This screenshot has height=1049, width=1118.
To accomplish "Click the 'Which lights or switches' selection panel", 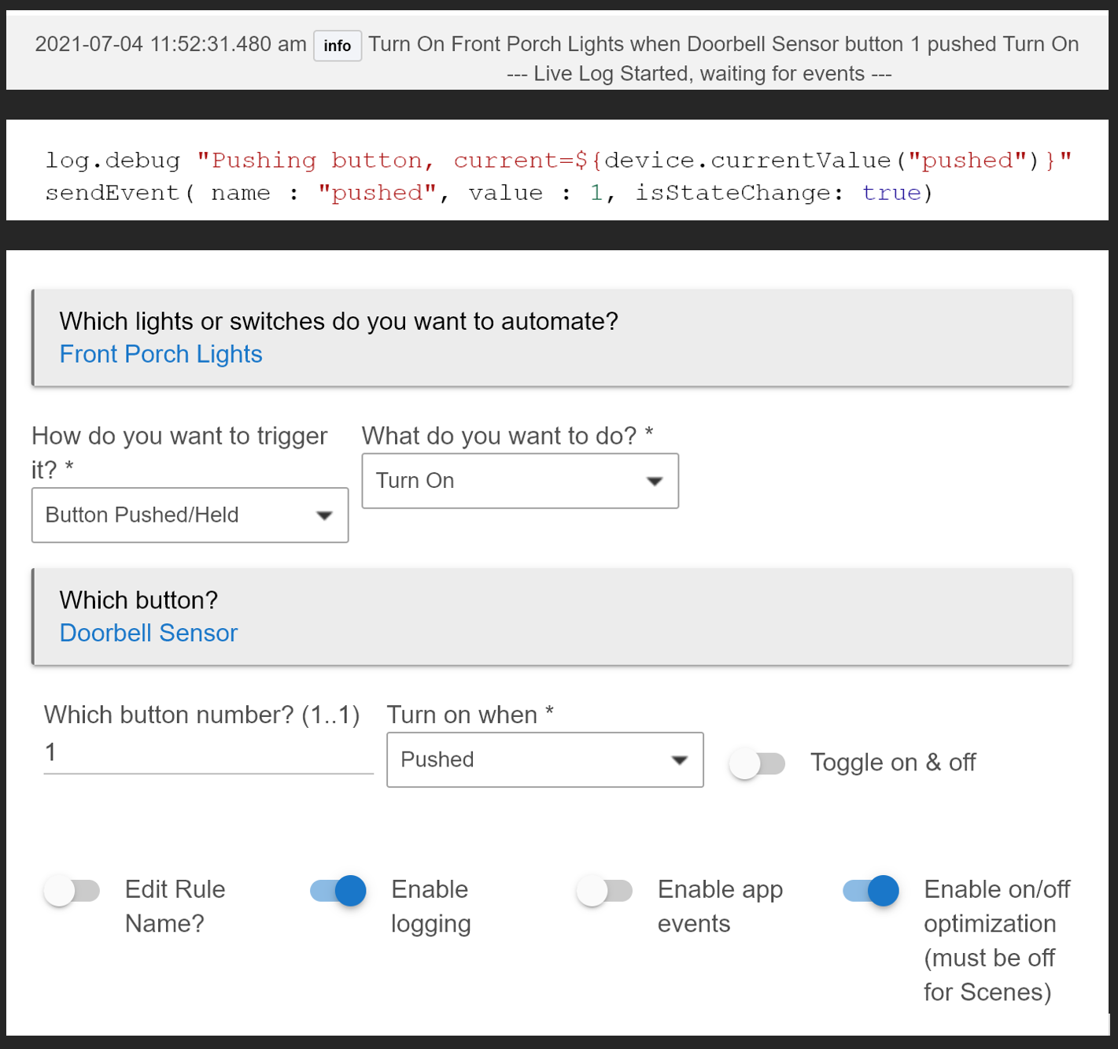I will click(552, 338).
